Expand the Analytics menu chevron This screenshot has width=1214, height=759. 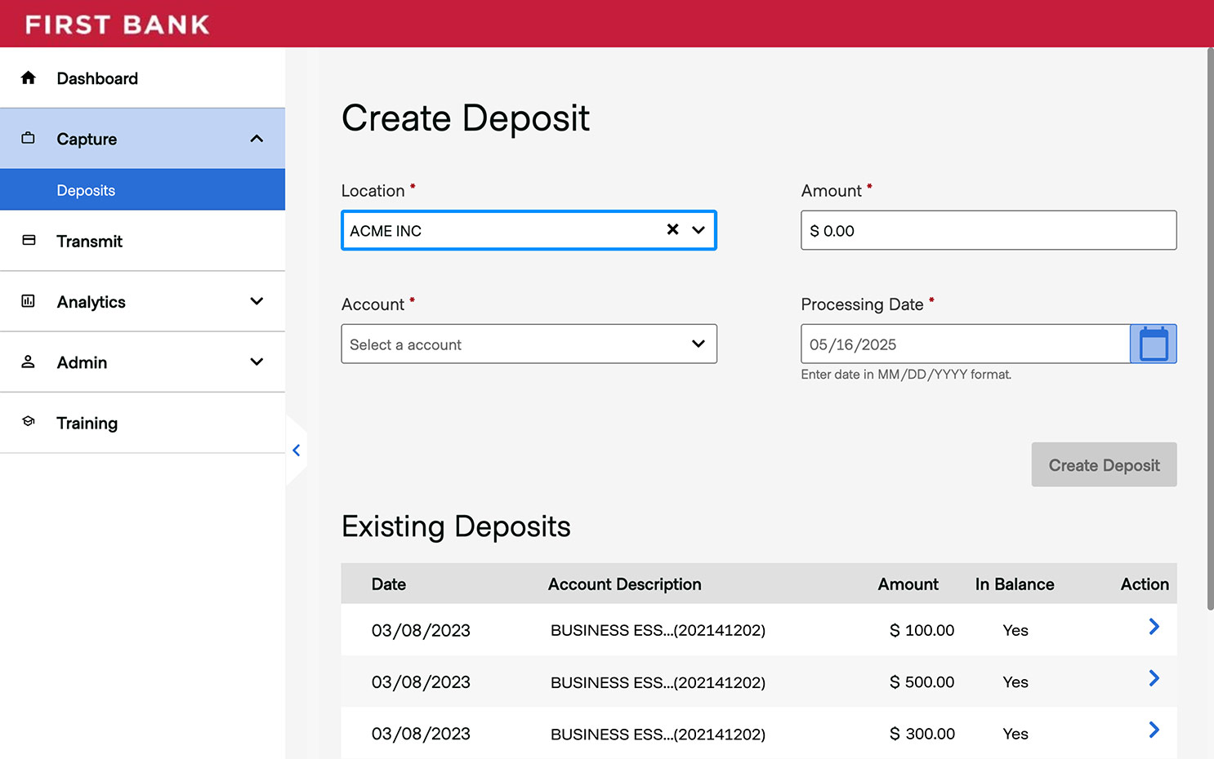click(257, 301)
